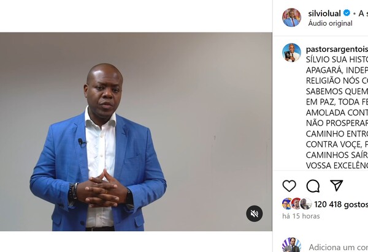This screenshot has width=368, height=252.
Task: Click your avatar beside the comment field
Action: coord(291,245)
